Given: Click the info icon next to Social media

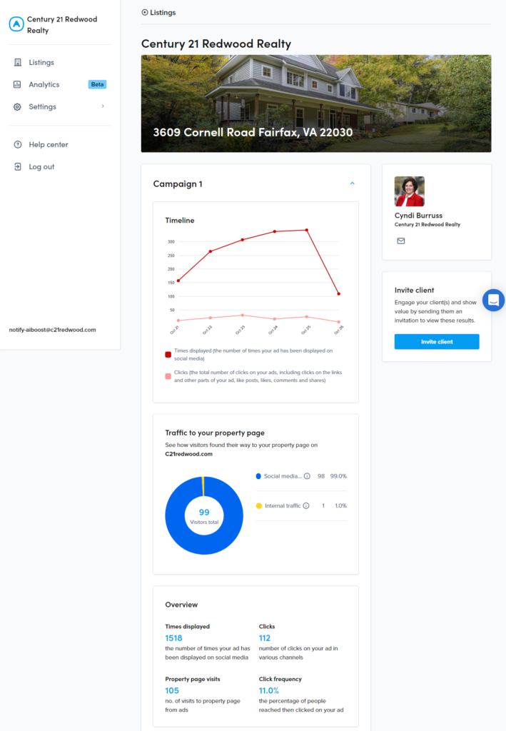Looking at the screenshot, I should [307, 476].
